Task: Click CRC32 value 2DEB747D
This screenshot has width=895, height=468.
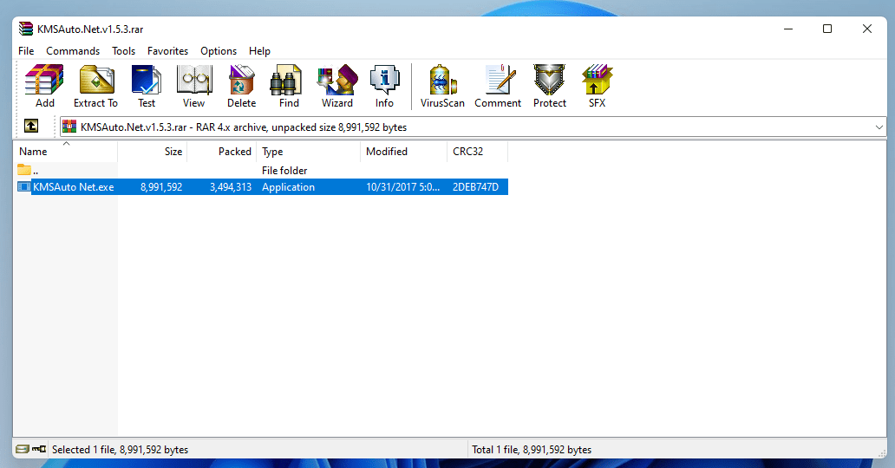Action: (x=475, y=186)
